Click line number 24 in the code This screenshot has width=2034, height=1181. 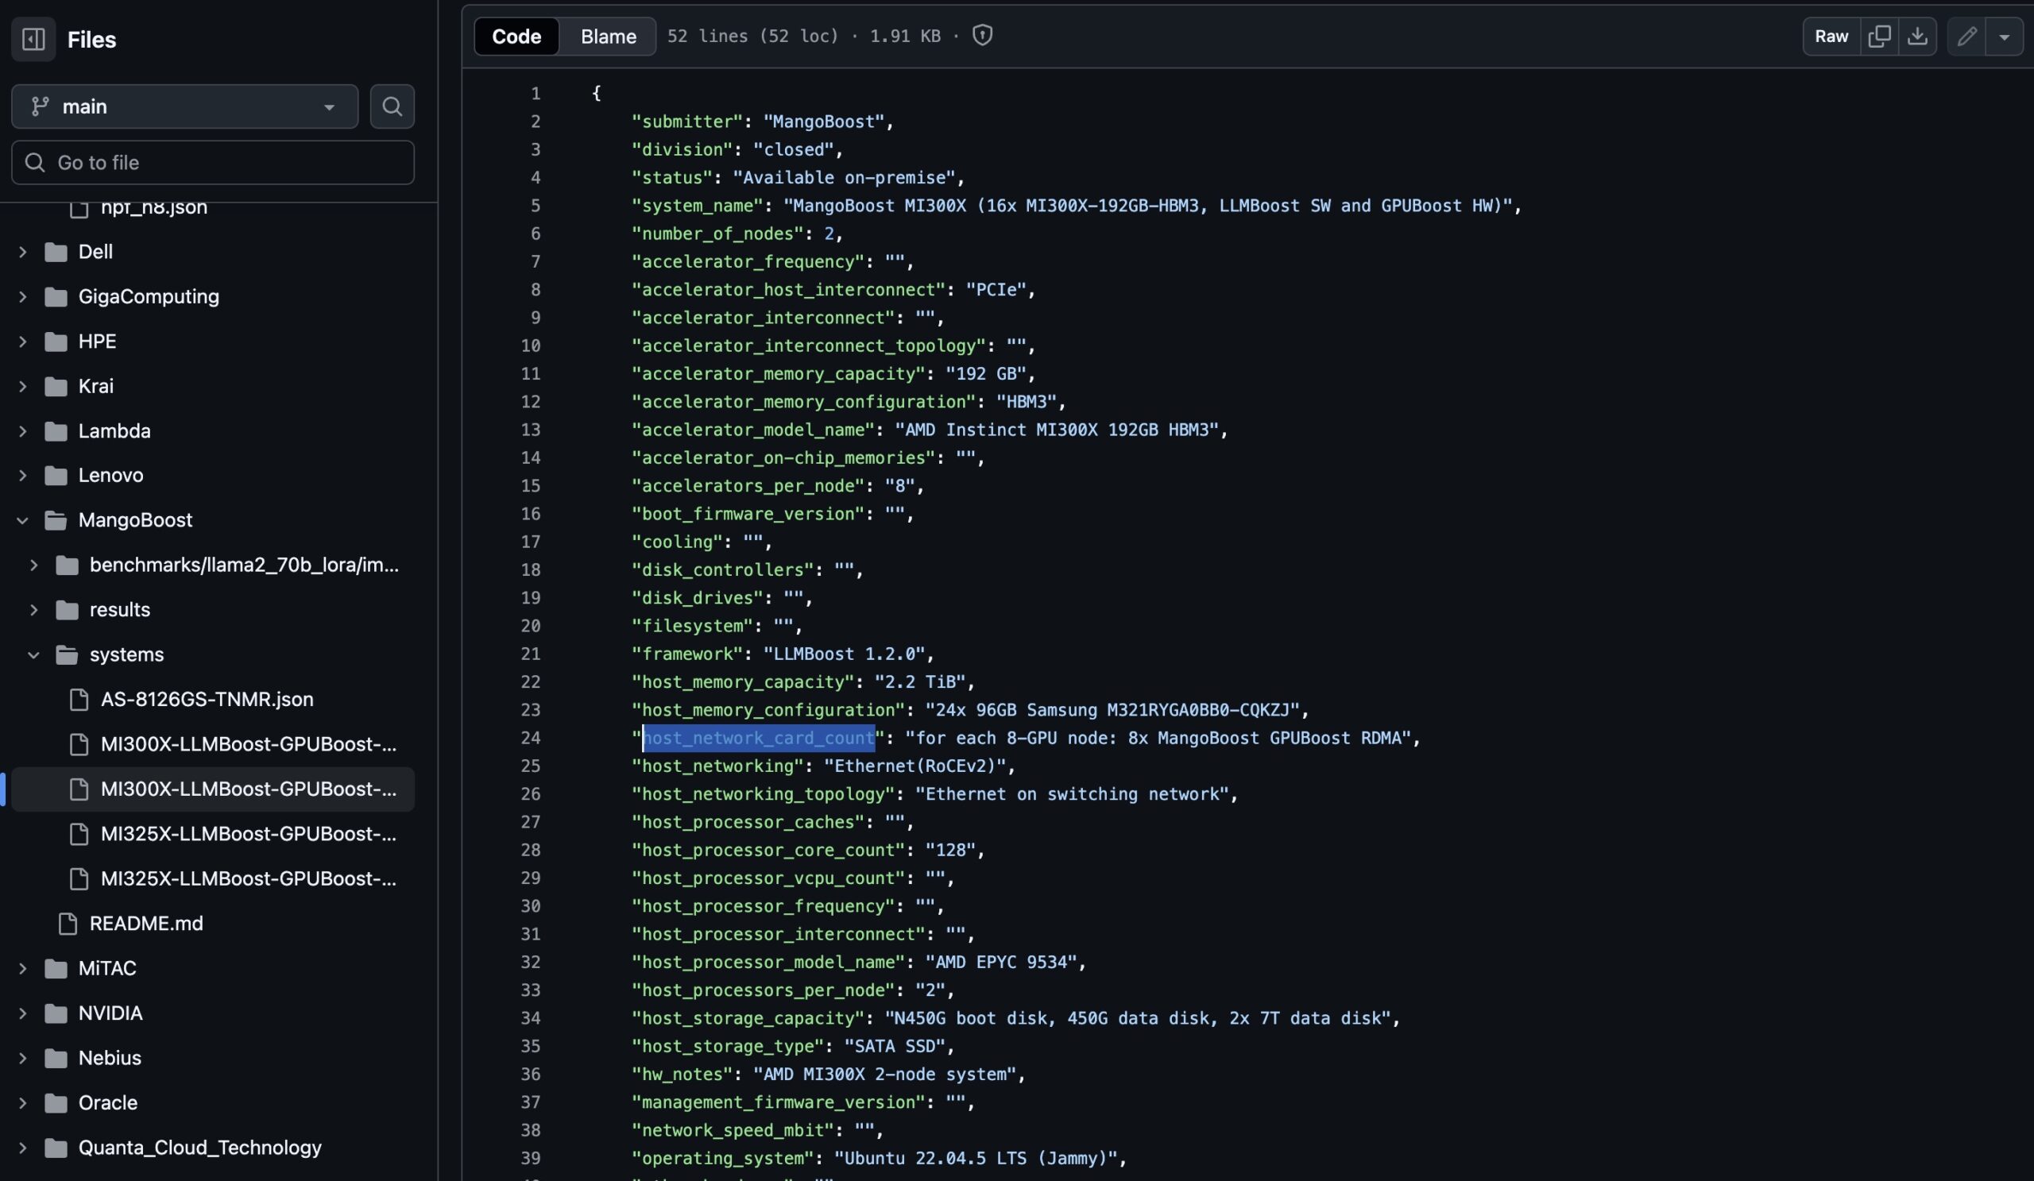530,738
